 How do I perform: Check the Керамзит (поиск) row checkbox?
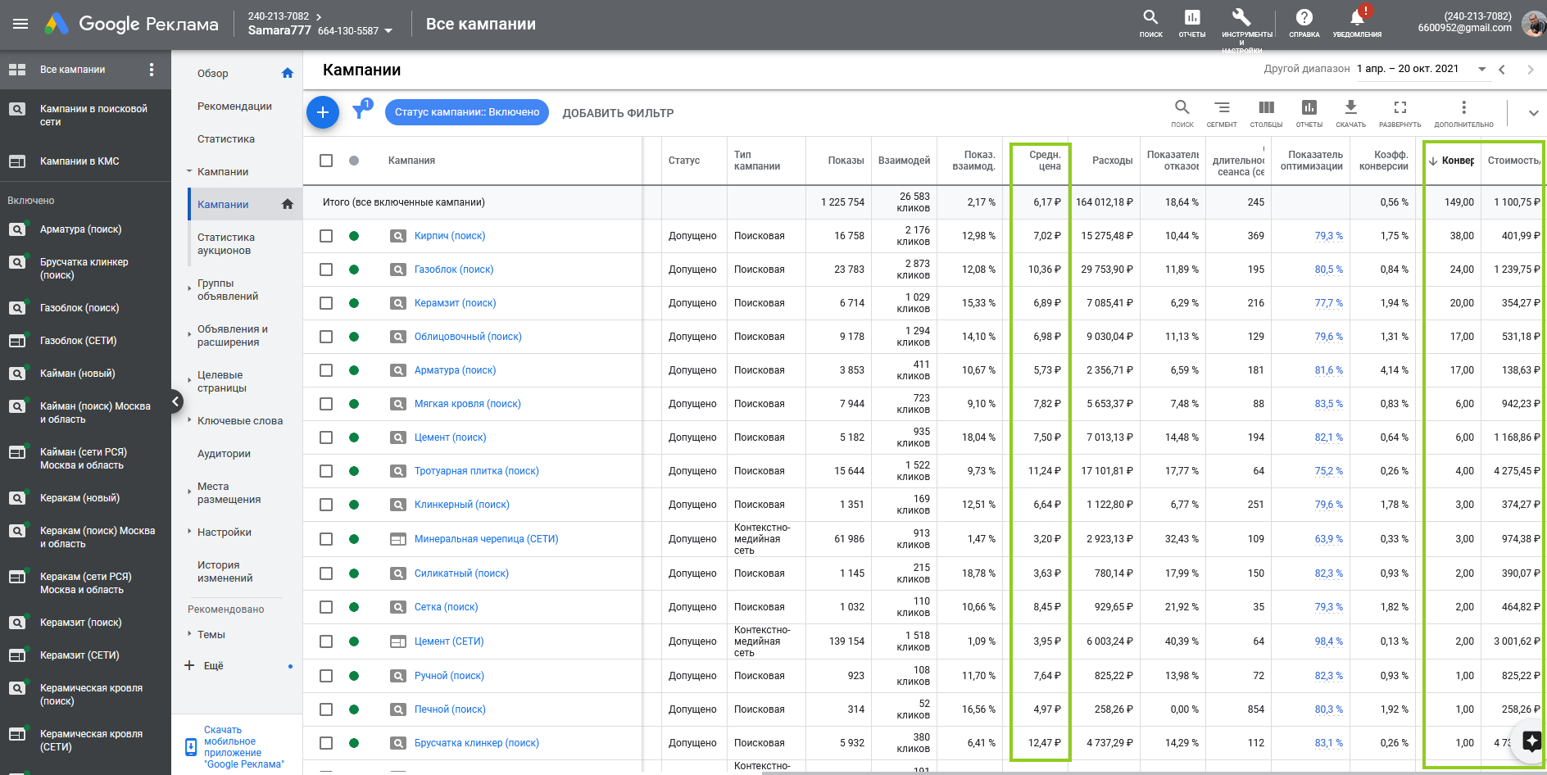tap(326, 303)
